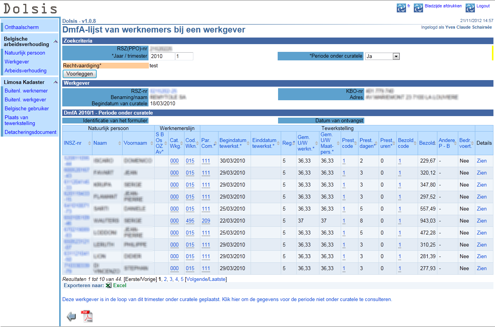Sort by Einddatum tewerkst. column arrows
This screenshot has height=327, width=495.
click(x=278, y=143)
